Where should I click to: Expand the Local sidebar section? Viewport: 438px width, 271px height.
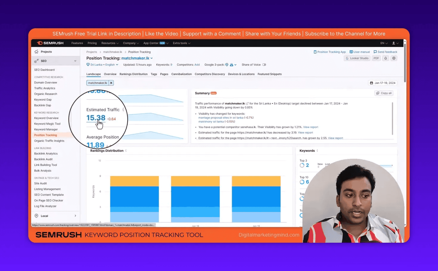75,216
